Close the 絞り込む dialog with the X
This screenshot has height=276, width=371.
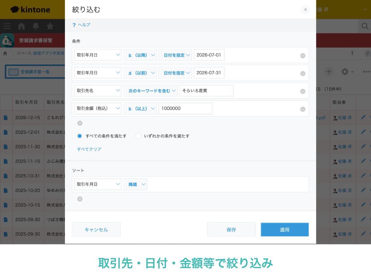point(305,10)
